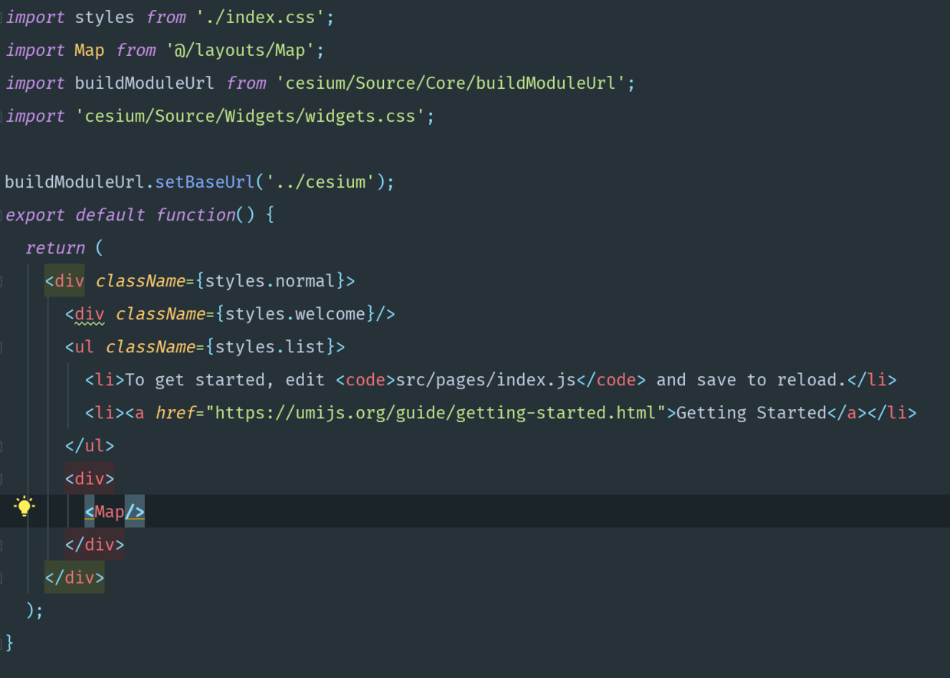Click 'className' on the styles.welcome div
The image size is (950, 678).
coord(160,314)
